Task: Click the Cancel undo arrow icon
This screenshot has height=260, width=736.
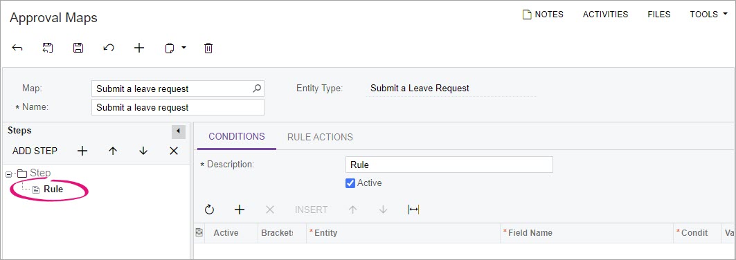Action: coord(109,48)
